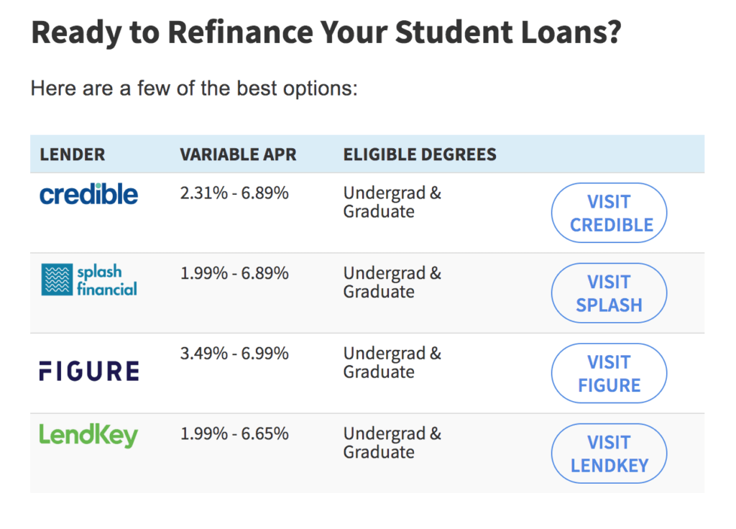
Task: Click the LendKey logo
Action: point(88,436)
